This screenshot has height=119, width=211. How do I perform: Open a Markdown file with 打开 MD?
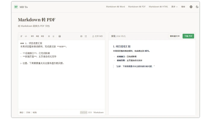(x=97, y=36)
